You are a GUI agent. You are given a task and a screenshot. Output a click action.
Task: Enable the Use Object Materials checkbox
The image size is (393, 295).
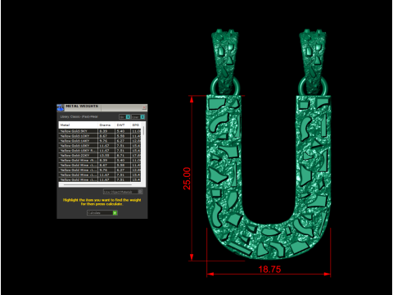point(140,192)
